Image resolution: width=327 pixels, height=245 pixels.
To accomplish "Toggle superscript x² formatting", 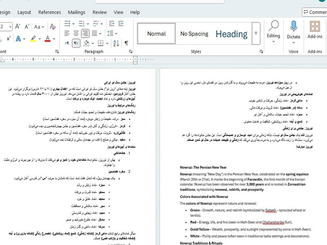I will coord(9,39).
